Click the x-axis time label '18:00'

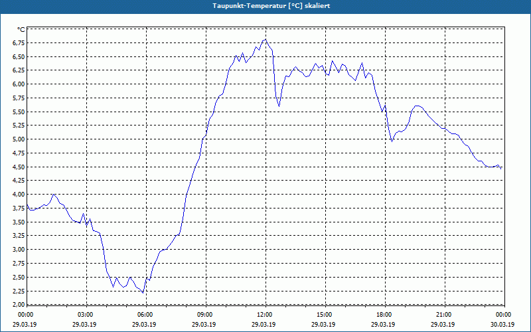(383, 315)
